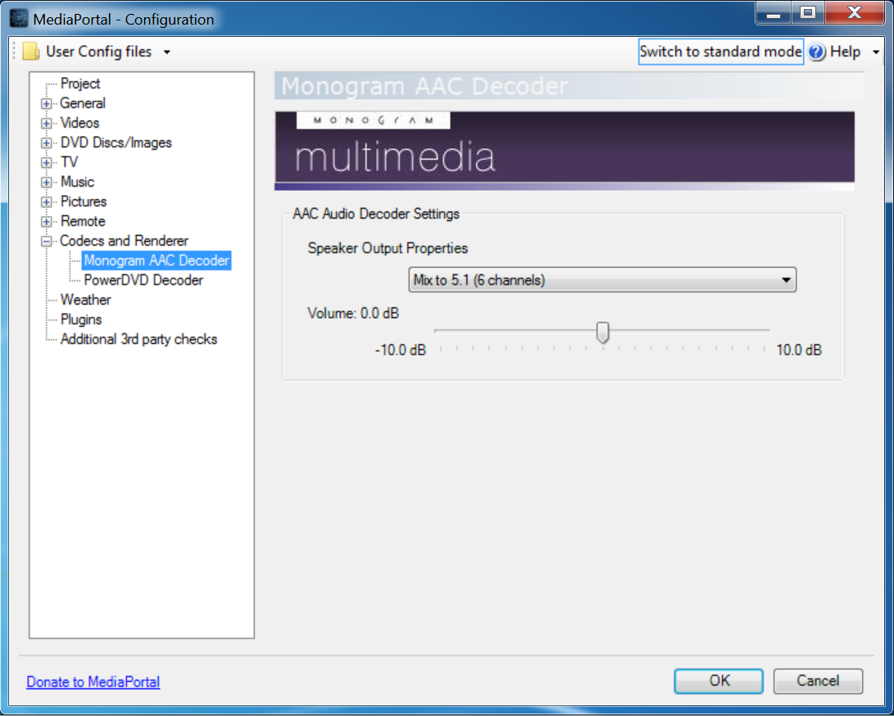The image size is (894, 716).
Task: Click the blue Help question mark icon
Action: (816, 52)
